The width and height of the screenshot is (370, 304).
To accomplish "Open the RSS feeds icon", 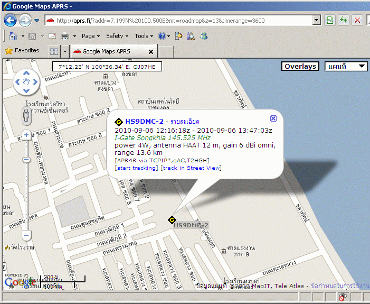I will [x=32, y=36].
